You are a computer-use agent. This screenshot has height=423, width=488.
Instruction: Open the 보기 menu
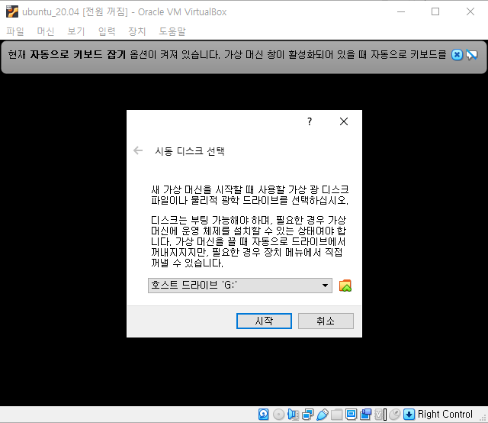[x=76, y=31]
